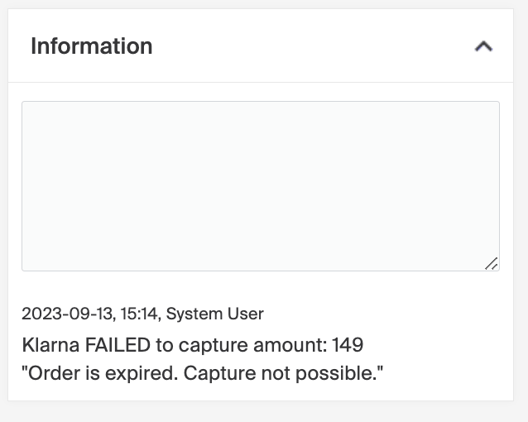Click the text area resize handle

[x=491, y=263]
